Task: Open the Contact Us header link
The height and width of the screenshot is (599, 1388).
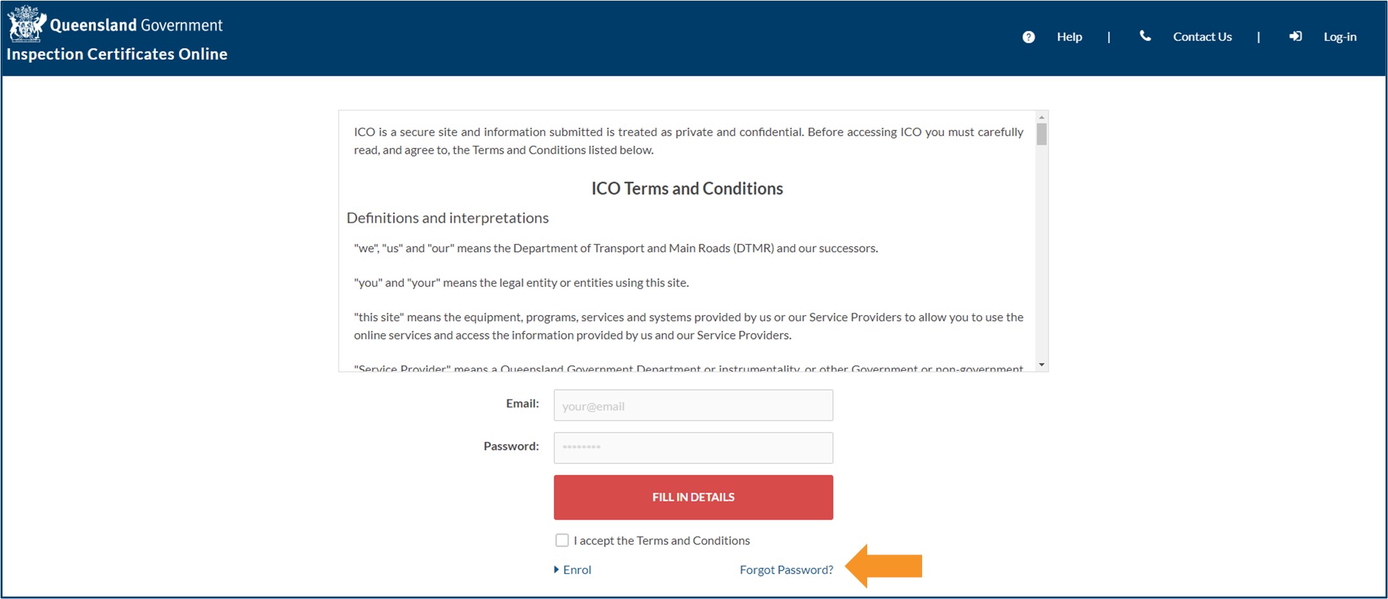Action: [x=1203, y=37]
